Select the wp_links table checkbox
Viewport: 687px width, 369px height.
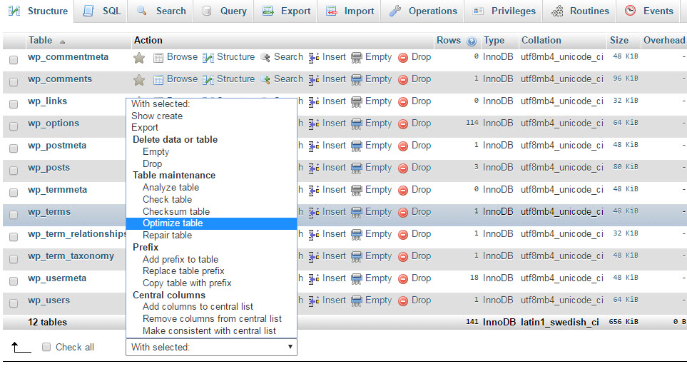click(x=14, y=104)
